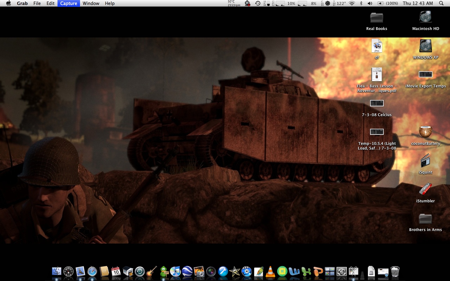
Task: Click the Wi-Fi status icon
Action: pyautogui.click(x=352, y=3)
